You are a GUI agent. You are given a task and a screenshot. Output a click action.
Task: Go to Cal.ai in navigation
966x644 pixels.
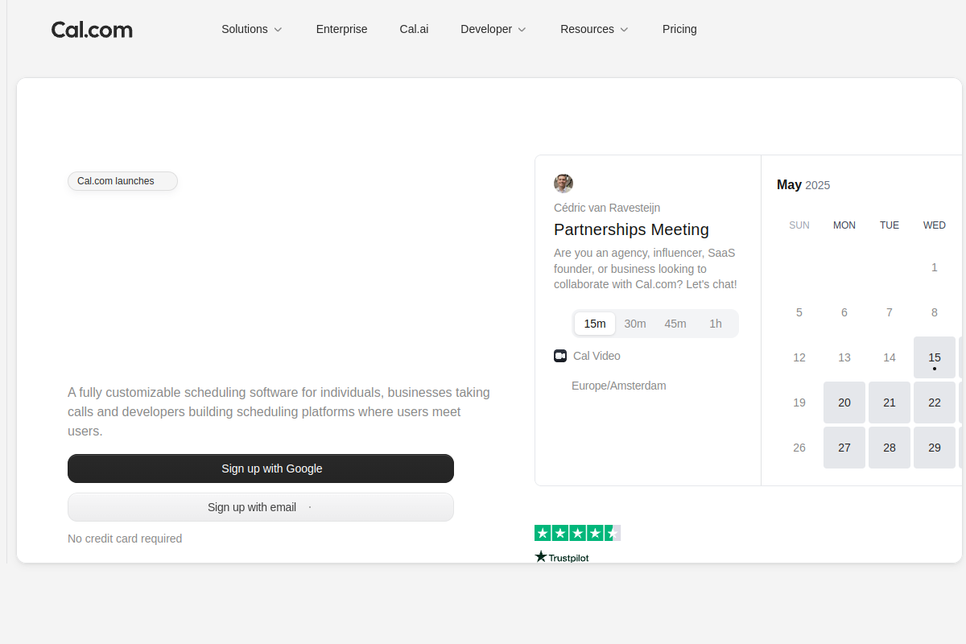point(414,29)
